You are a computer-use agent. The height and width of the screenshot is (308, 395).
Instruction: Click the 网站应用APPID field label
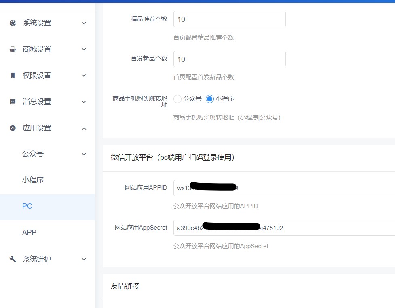tap(146, 188)
